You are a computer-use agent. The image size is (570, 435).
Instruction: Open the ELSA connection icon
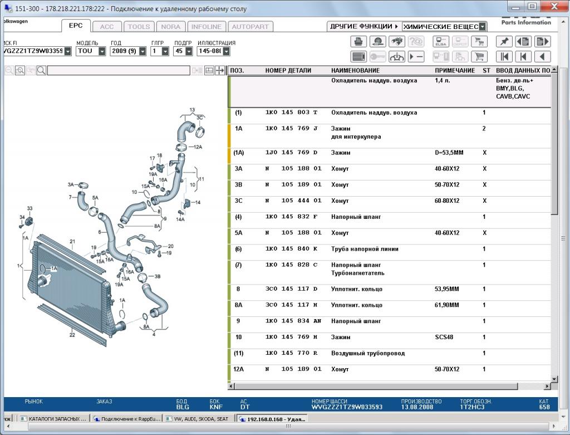441,41
